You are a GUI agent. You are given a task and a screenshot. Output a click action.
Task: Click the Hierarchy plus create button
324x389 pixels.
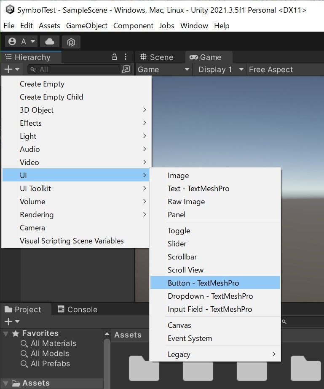[12, 69]
